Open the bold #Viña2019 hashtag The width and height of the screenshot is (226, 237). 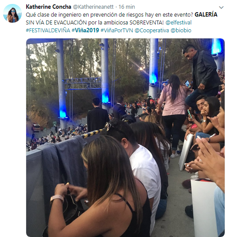click(x=86, y=31)
